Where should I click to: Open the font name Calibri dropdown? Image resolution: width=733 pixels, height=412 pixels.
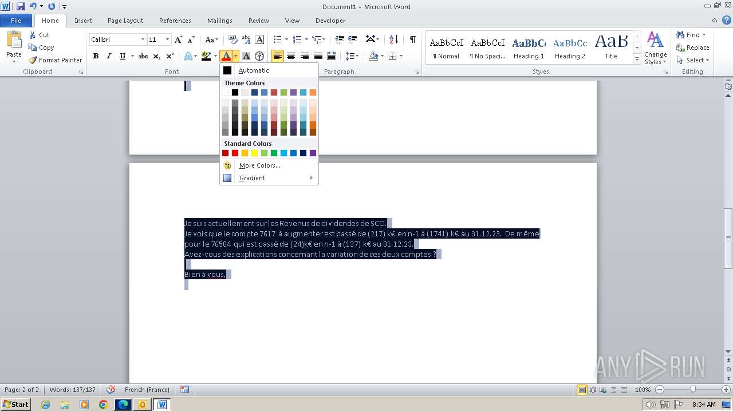click(143, 39)
